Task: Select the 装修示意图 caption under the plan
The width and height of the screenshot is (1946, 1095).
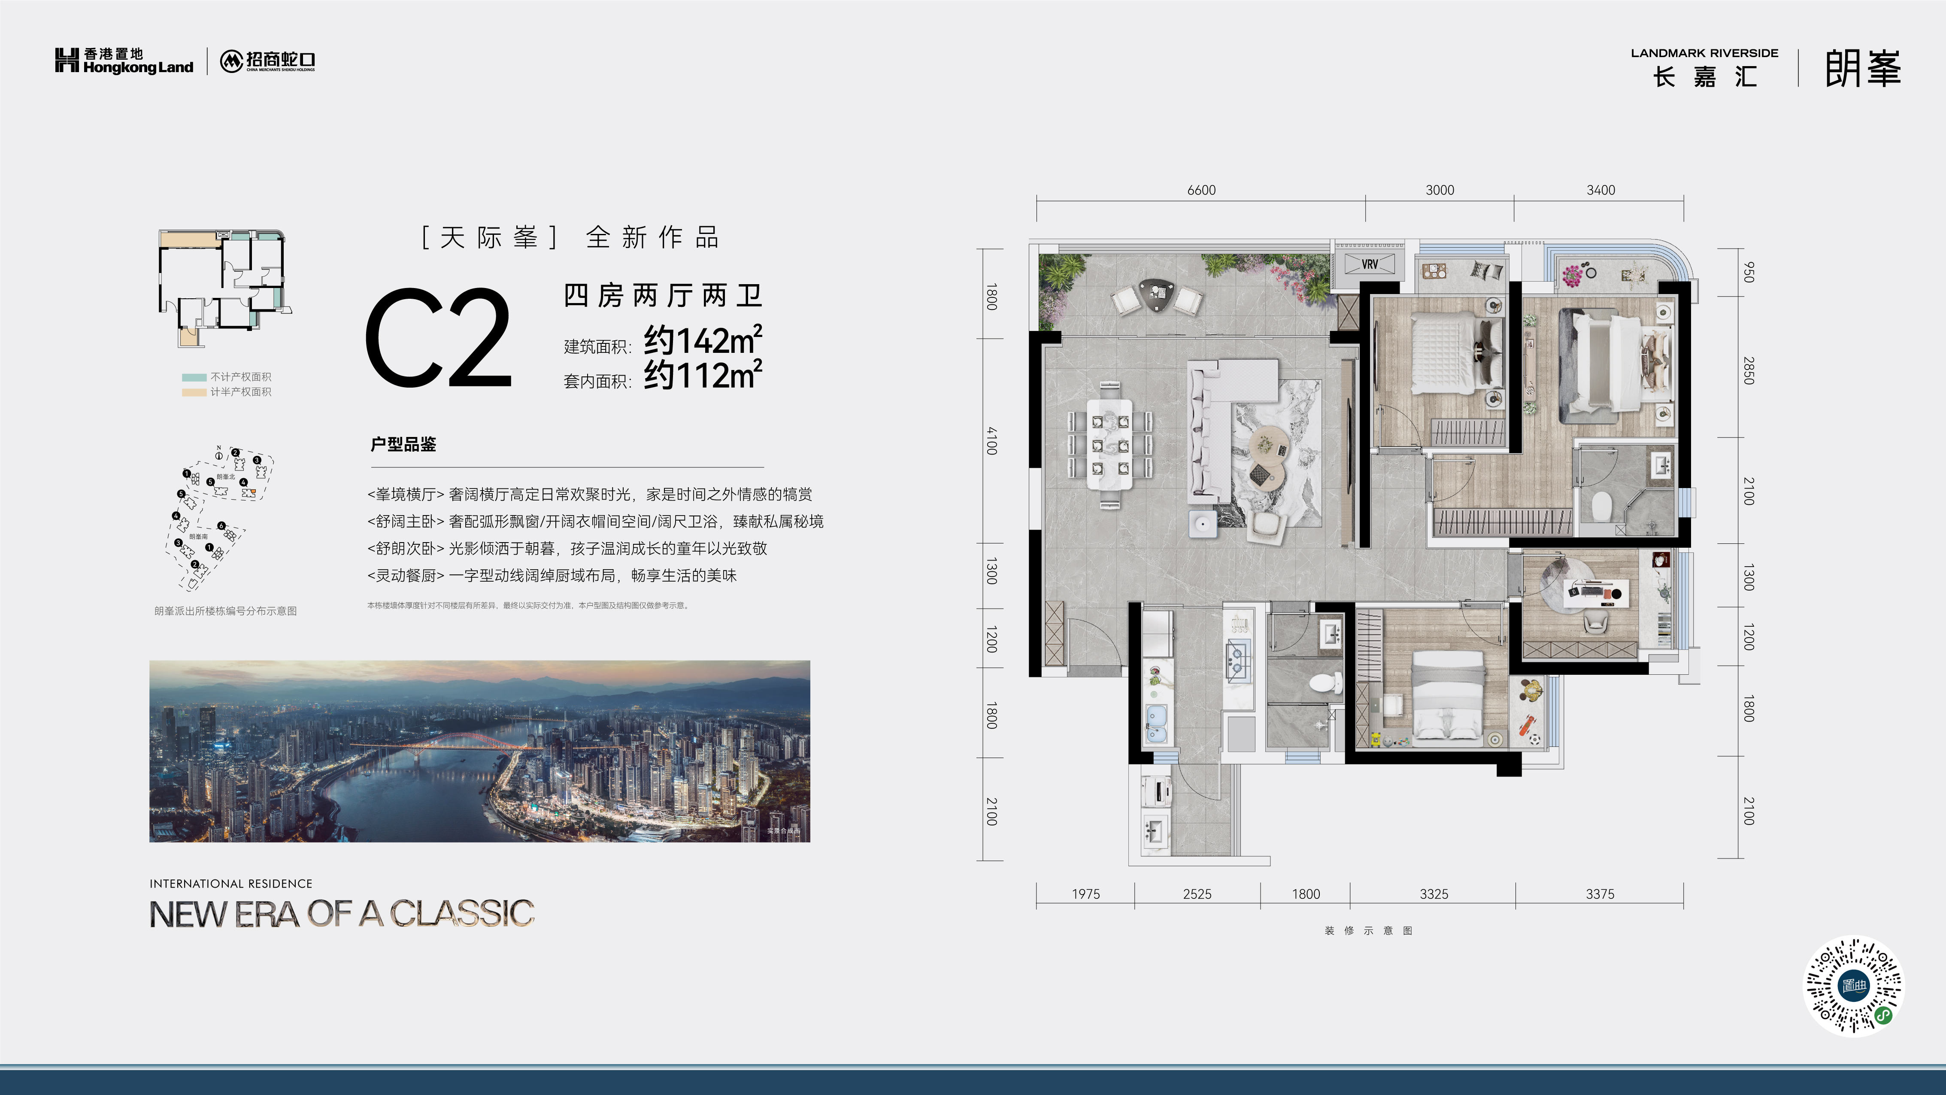Action: pos(1368,931)
